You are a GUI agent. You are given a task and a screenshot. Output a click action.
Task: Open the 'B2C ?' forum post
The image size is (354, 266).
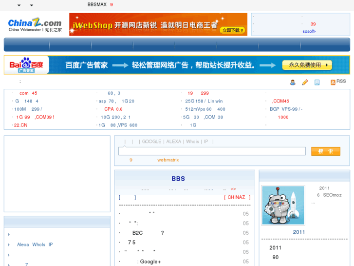click(x=148, y=233)
